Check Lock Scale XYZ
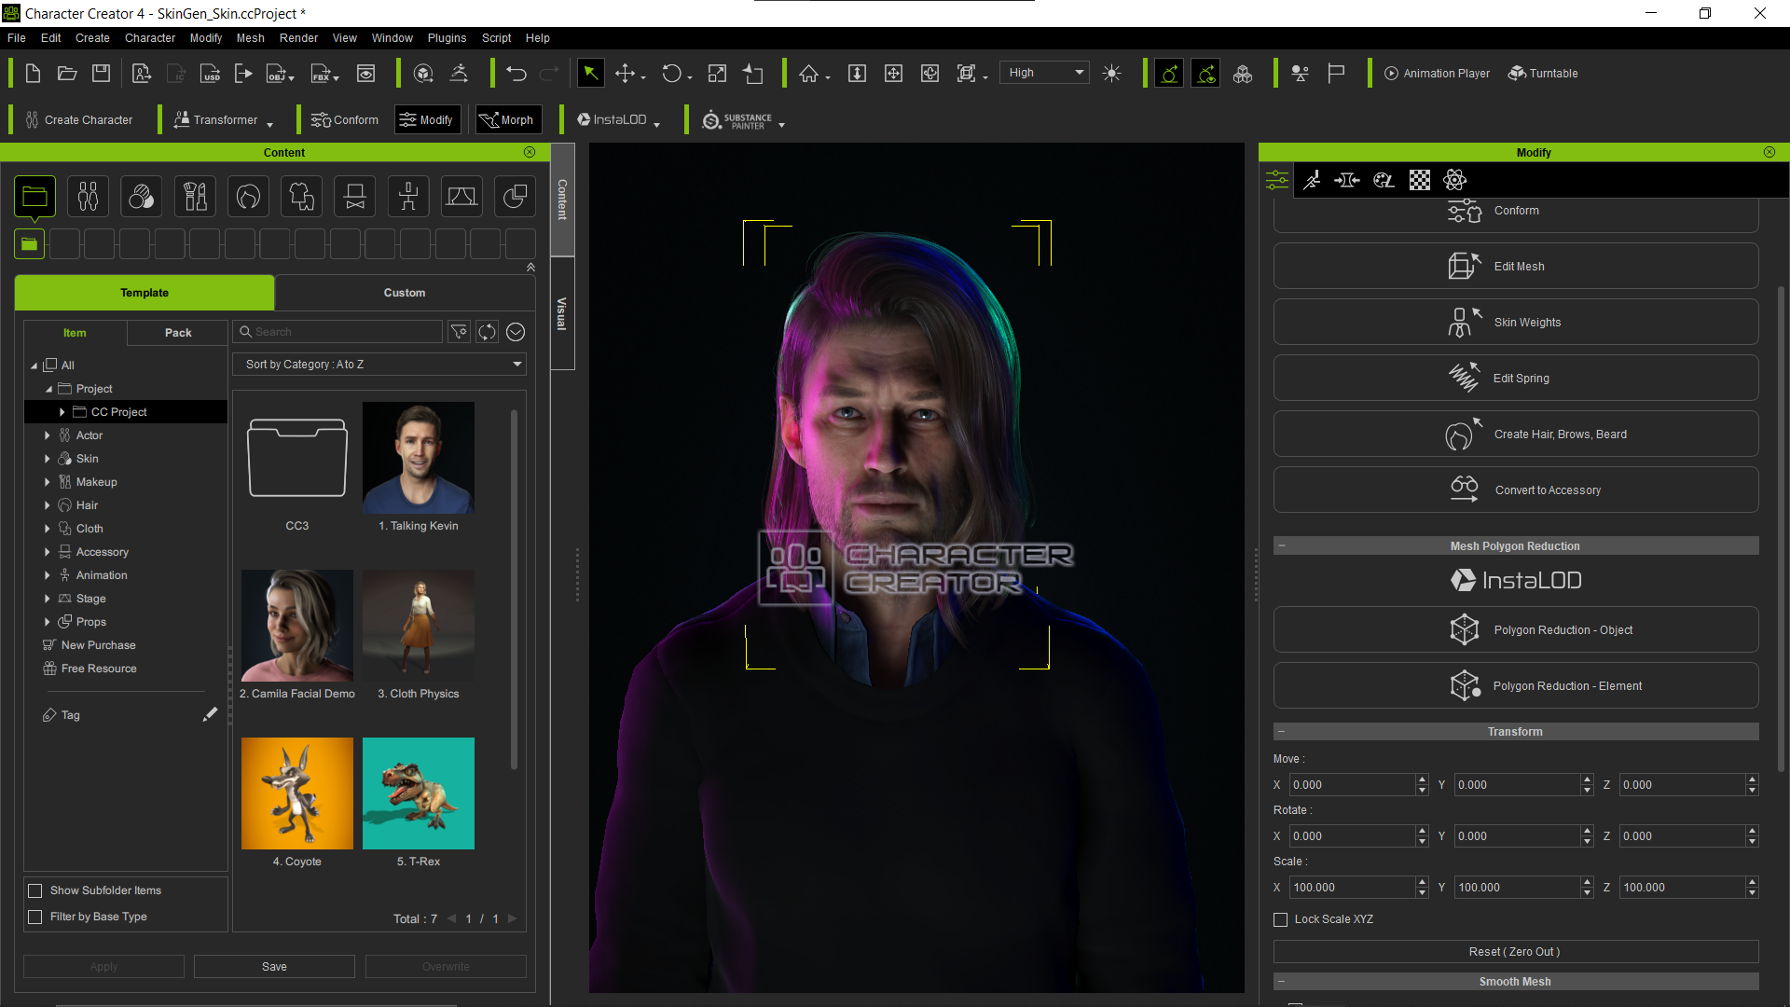This screenshot has width=1790, height=1007. pyautogui.click(x=1281, y=919)
